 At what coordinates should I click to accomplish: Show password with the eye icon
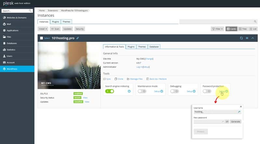(227, 122)
